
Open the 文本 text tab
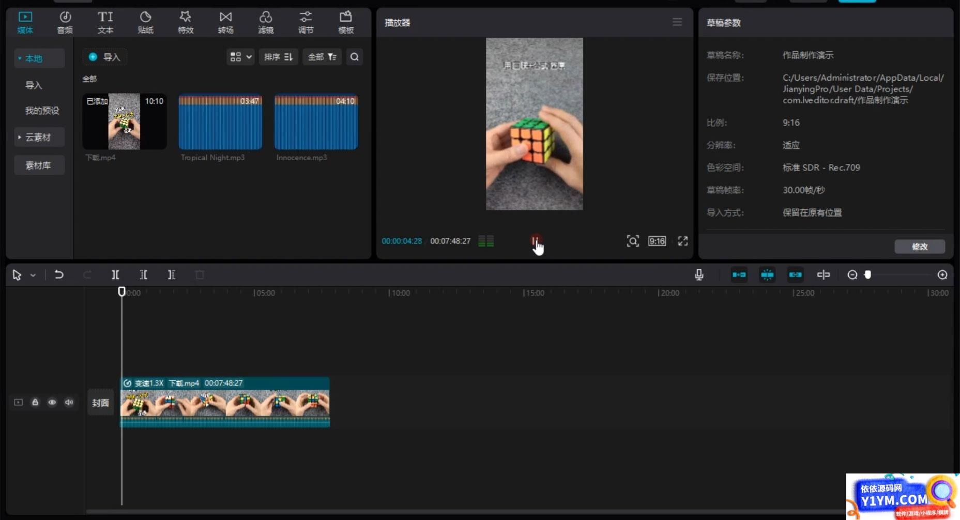pos(105,23)
